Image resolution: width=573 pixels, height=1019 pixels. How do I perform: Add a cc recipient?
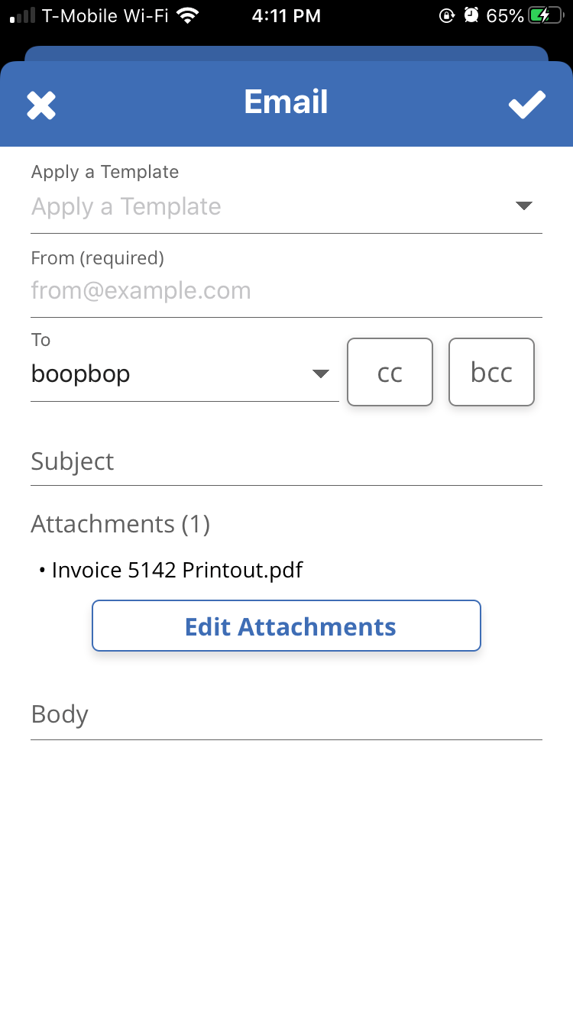pos(390,372)
